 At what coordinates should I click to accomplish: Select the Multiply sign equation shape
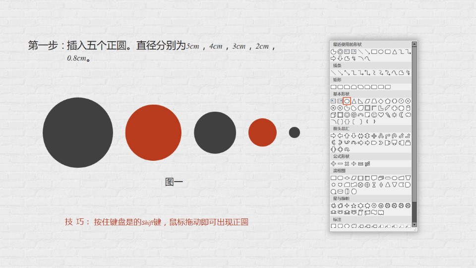(x=347, y=164)
